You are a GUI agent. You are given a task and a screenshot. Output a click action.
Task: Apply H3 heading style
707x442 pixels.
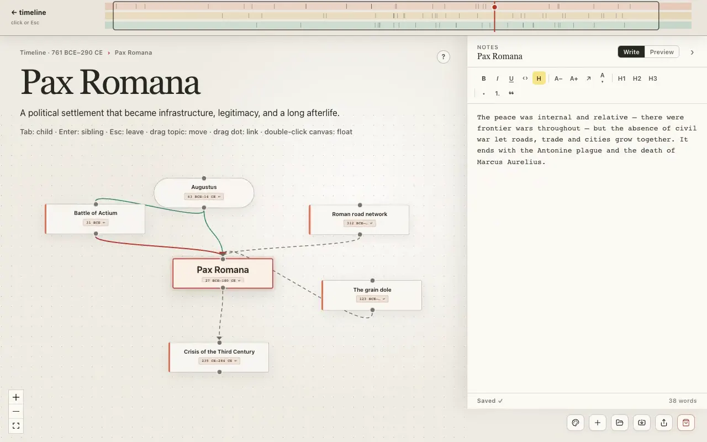pos(653,78)
